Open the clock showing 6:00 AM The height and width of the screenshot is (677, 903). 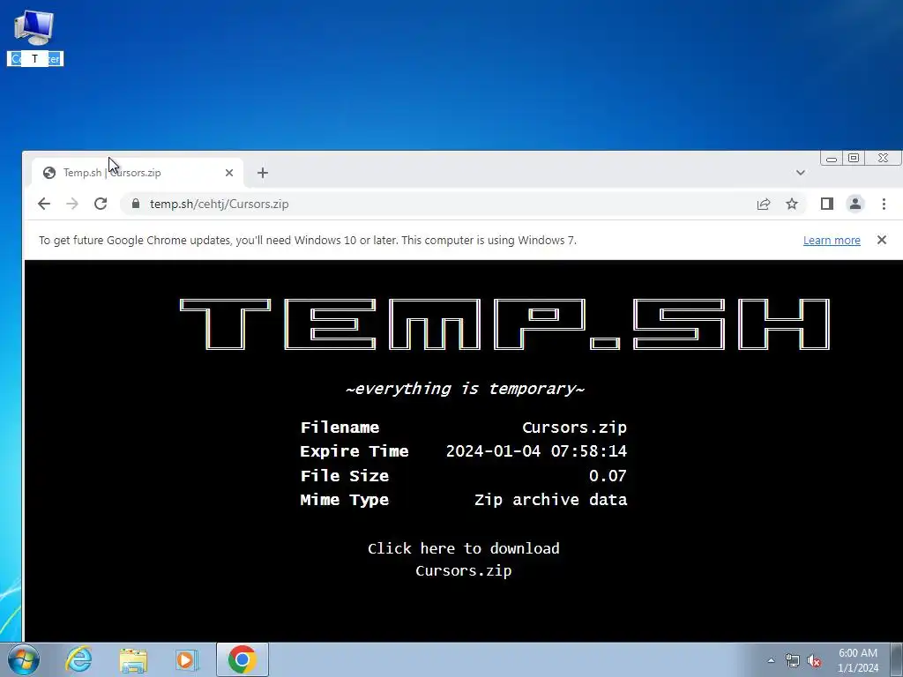tap(858, 660)
